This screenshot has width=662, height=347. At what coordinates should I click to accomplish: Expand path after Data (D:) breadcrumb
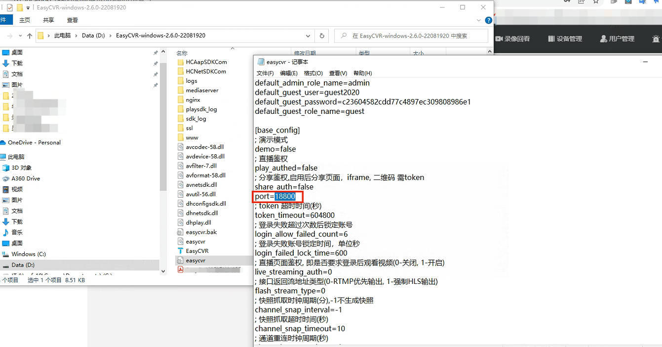[x=111, y=35]
